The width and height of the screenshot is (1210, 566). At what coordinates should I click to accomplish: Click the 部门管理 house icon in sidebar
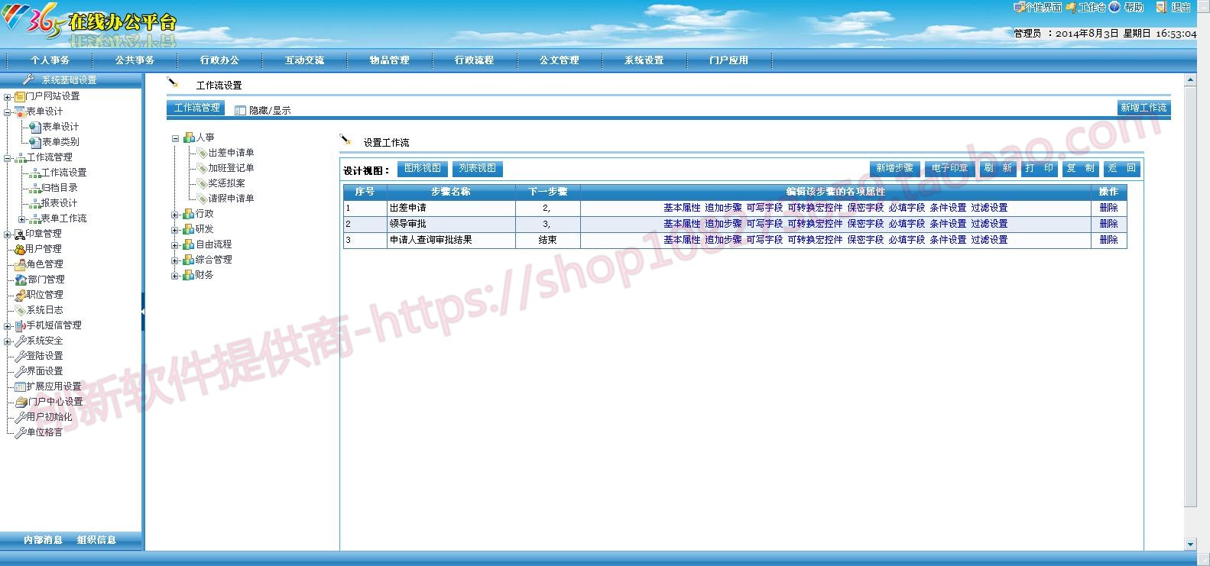(21, 280)
